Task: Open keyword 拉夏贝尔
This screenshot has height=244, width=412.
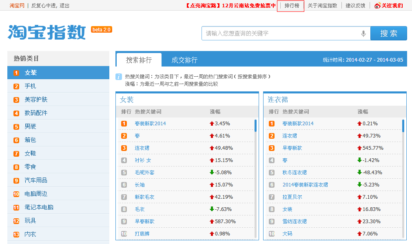Action: 292,197
